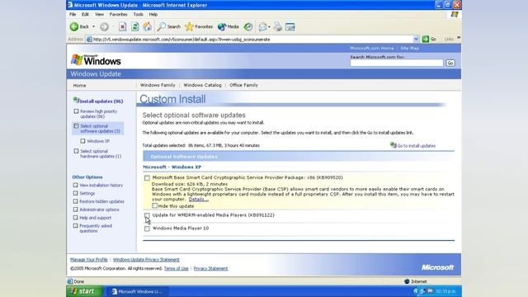Image resolution: width=528 pixels, height=297 pixels.
Task: Click the Go button next to Microsoft search
Action: pos(450,63)
